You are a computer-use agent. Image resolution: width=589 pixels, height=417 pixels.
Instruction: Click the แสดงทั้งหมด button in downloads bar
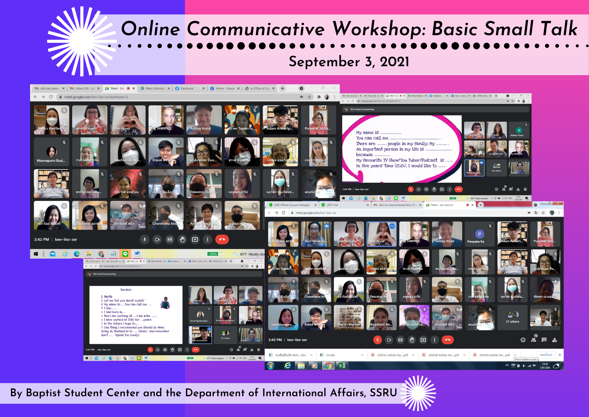(x=546, y=355)
